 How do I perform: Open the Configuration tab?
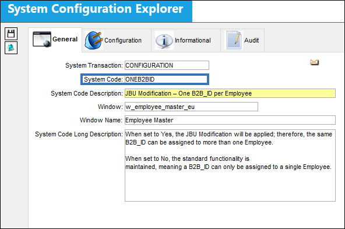point(117,40)
